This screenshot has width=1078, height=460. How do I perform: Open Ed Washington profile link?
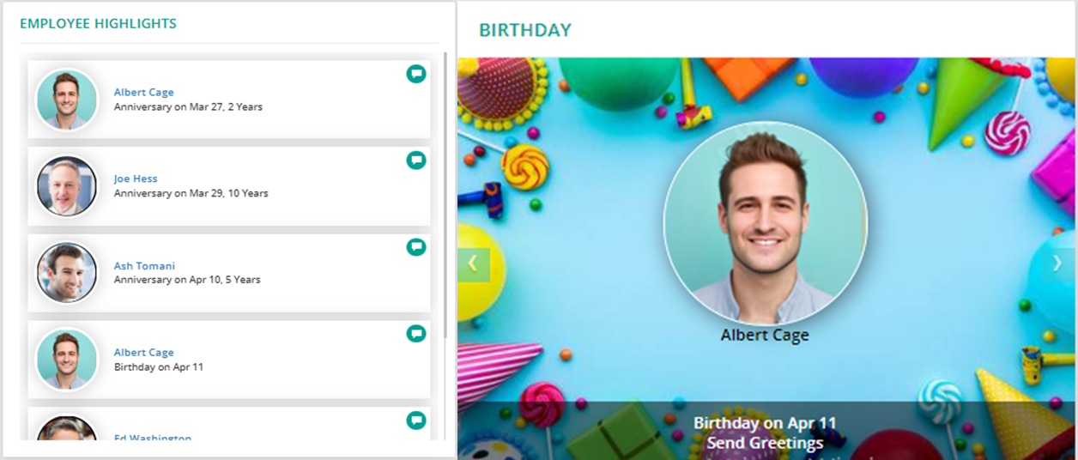tap(153, 438)
